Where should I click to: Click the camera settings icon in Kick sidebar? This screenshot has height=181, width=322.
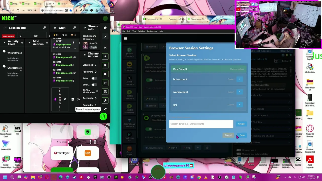tap(105, 92)
